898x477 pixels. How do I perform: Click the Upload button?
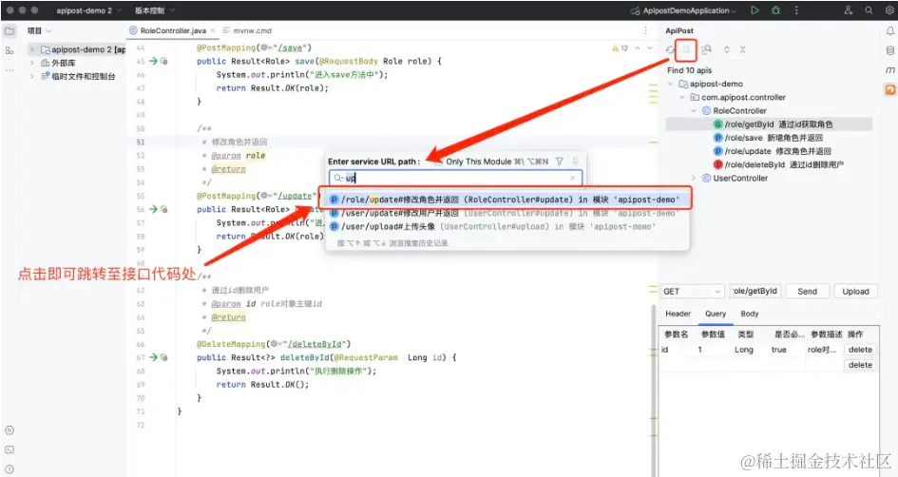click(855, 292)
